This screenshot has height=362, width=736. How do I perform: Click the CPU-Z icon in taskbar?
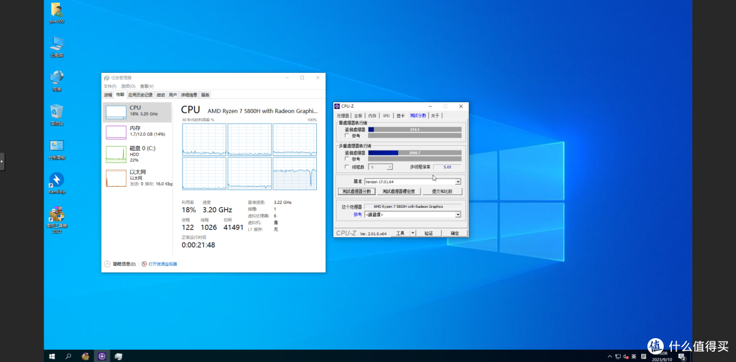(x=102, y=357)
